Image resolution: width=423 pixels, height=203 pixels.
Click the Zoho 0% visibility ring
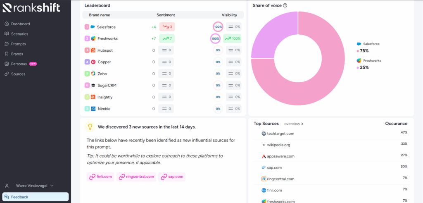tap(218, 74)
